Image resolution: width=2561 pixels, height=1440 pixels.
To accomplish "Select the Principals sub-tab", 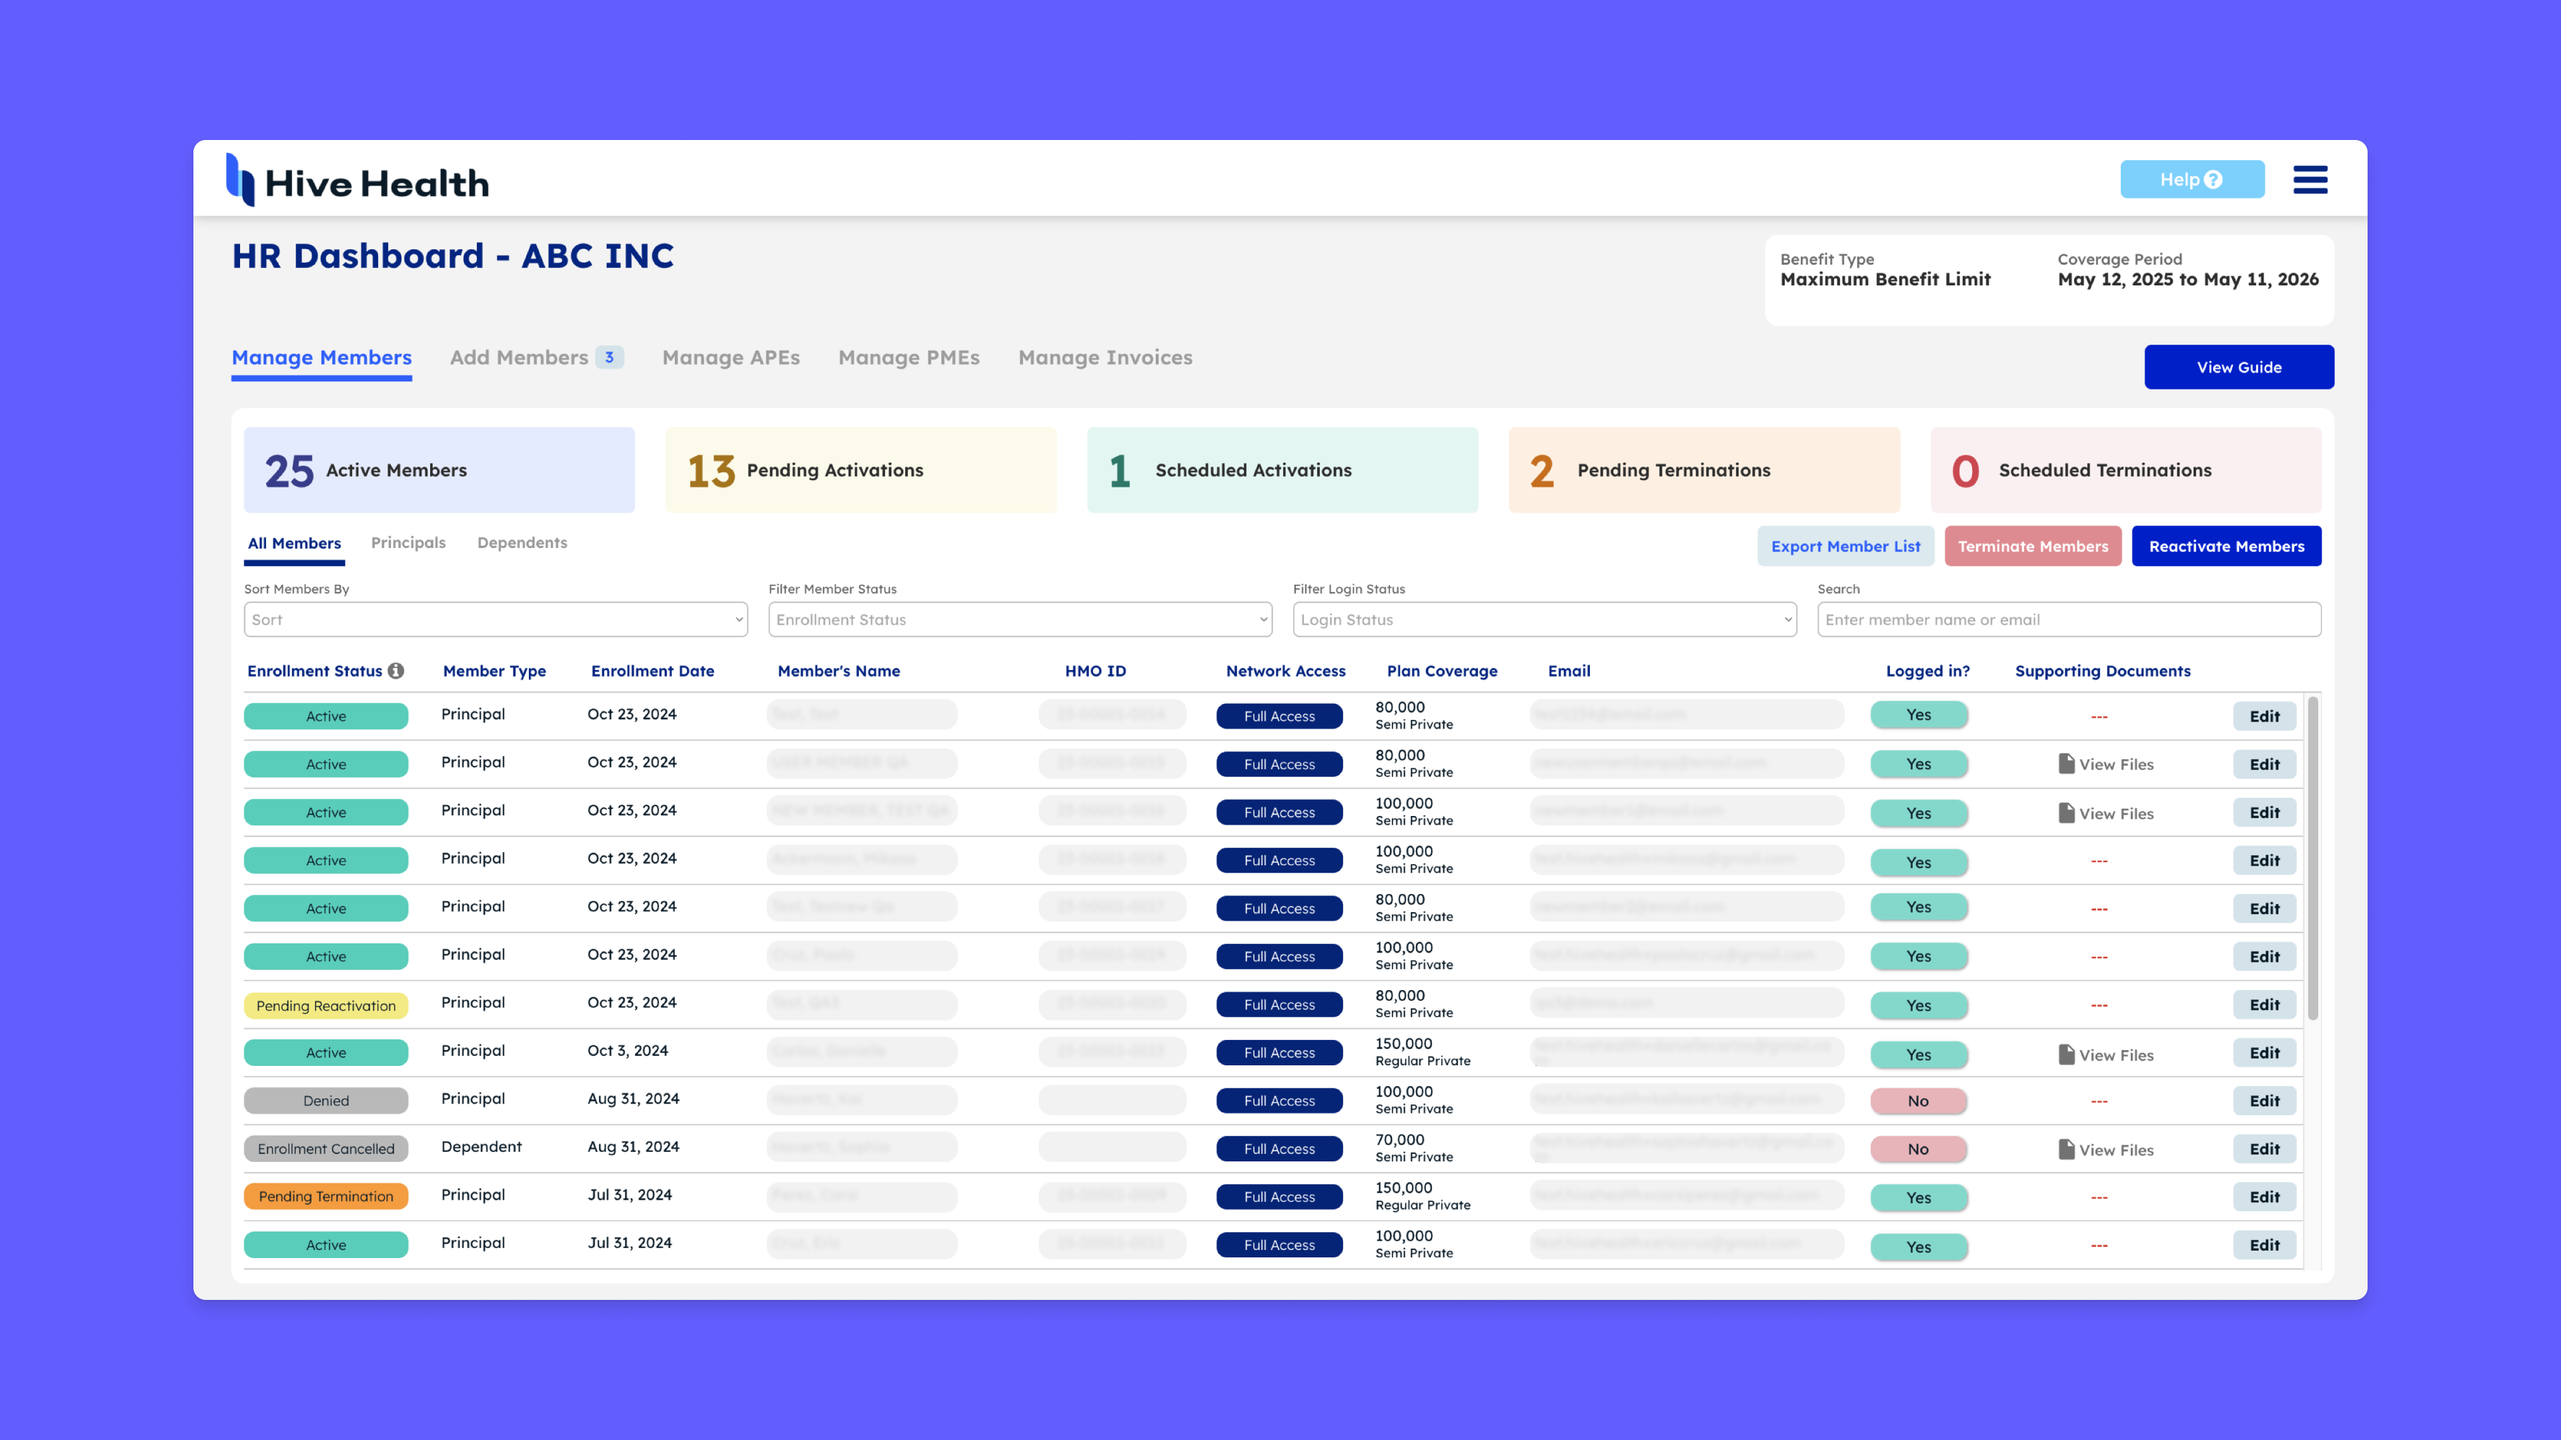I will (407, 543).
